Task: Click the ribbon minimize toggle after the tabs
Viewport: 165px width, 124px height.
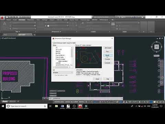Action: (112, 20)
